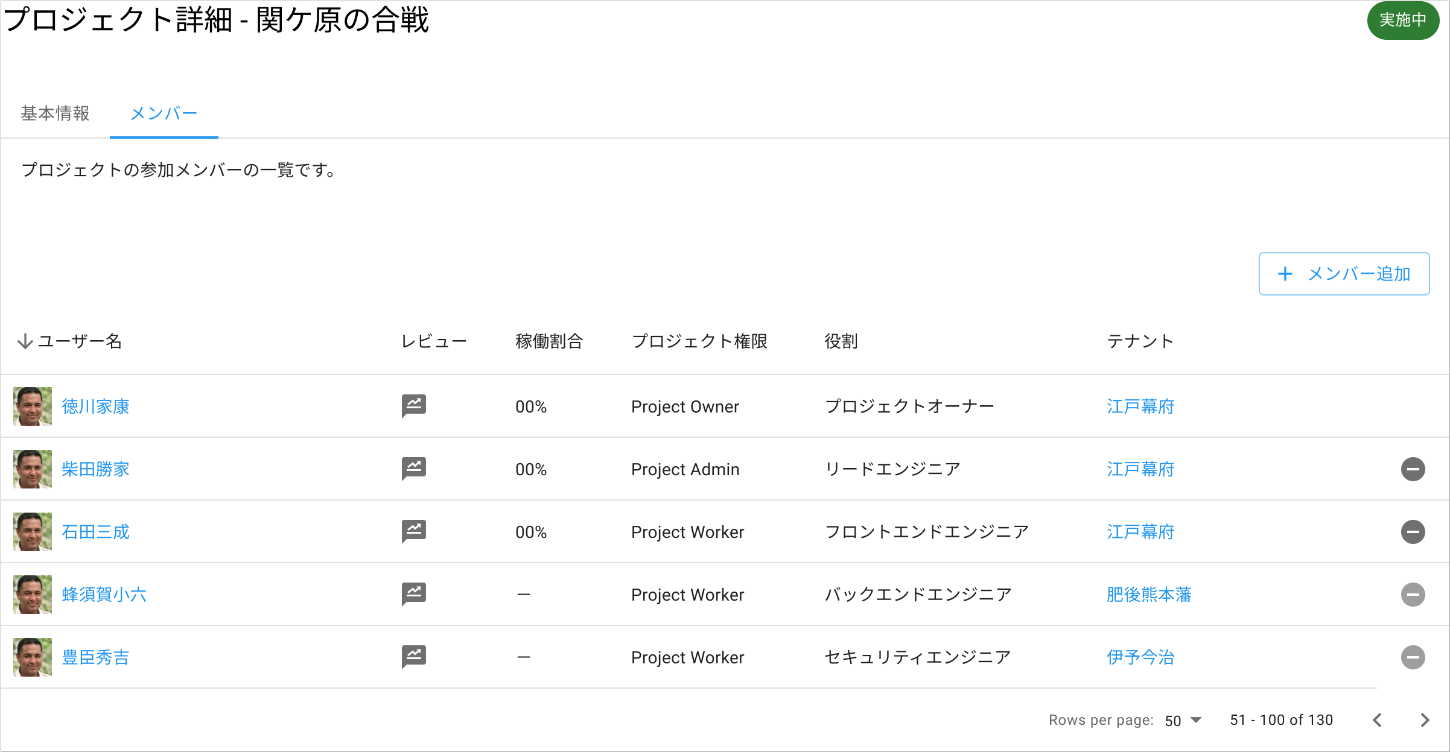Expand the Rows per page dropdown

click(x=1183, y=721)
